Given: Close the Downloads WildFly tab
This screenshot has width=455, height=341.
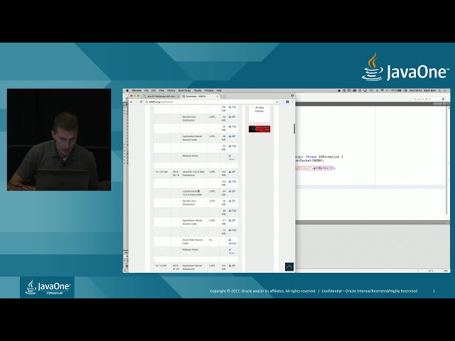Looking at the screenshot, I should pyautogui.click(x=217, y=97).
